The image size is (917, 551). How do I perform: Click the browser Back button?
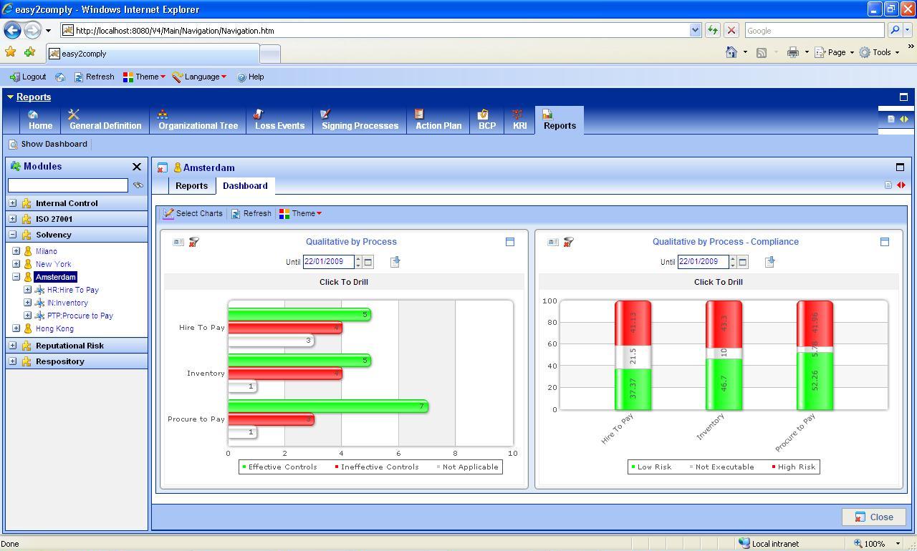tap(12, 30)
